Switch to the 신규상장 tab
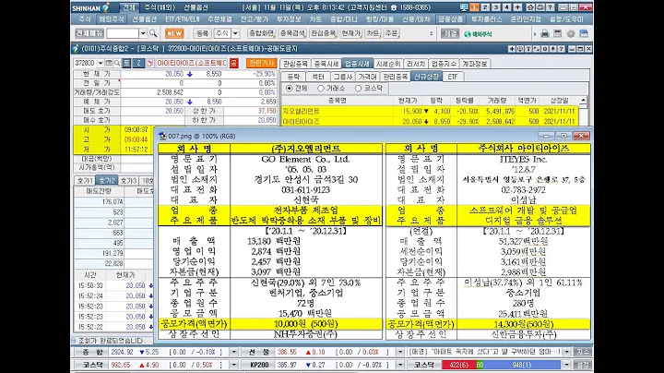 (426, 77)
